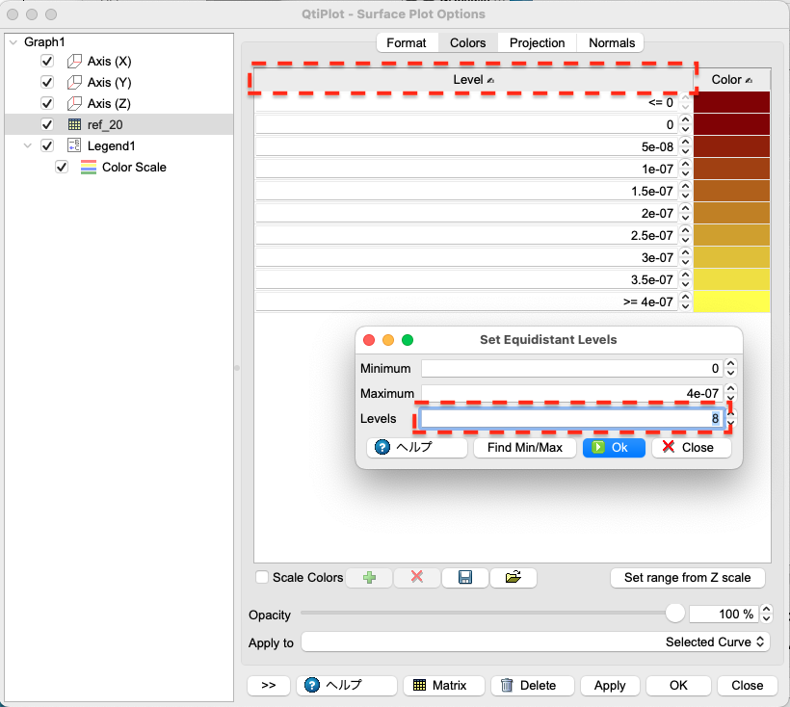Click OK at bottom of options window
Screen dimensions: 790x707
[678, 686]
